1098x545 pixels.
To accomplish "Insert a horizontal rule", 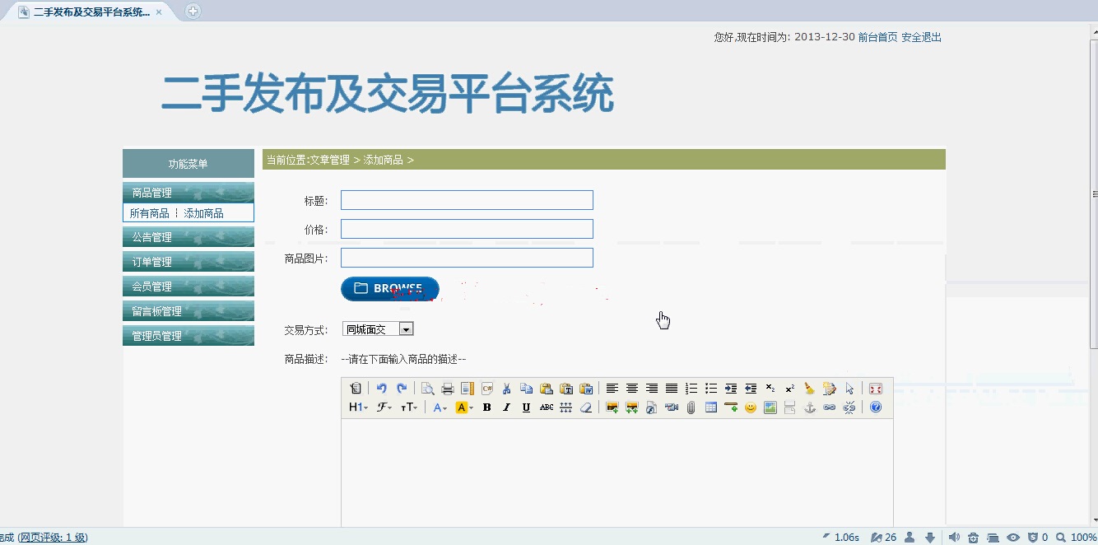I will [x=731, y=408].
